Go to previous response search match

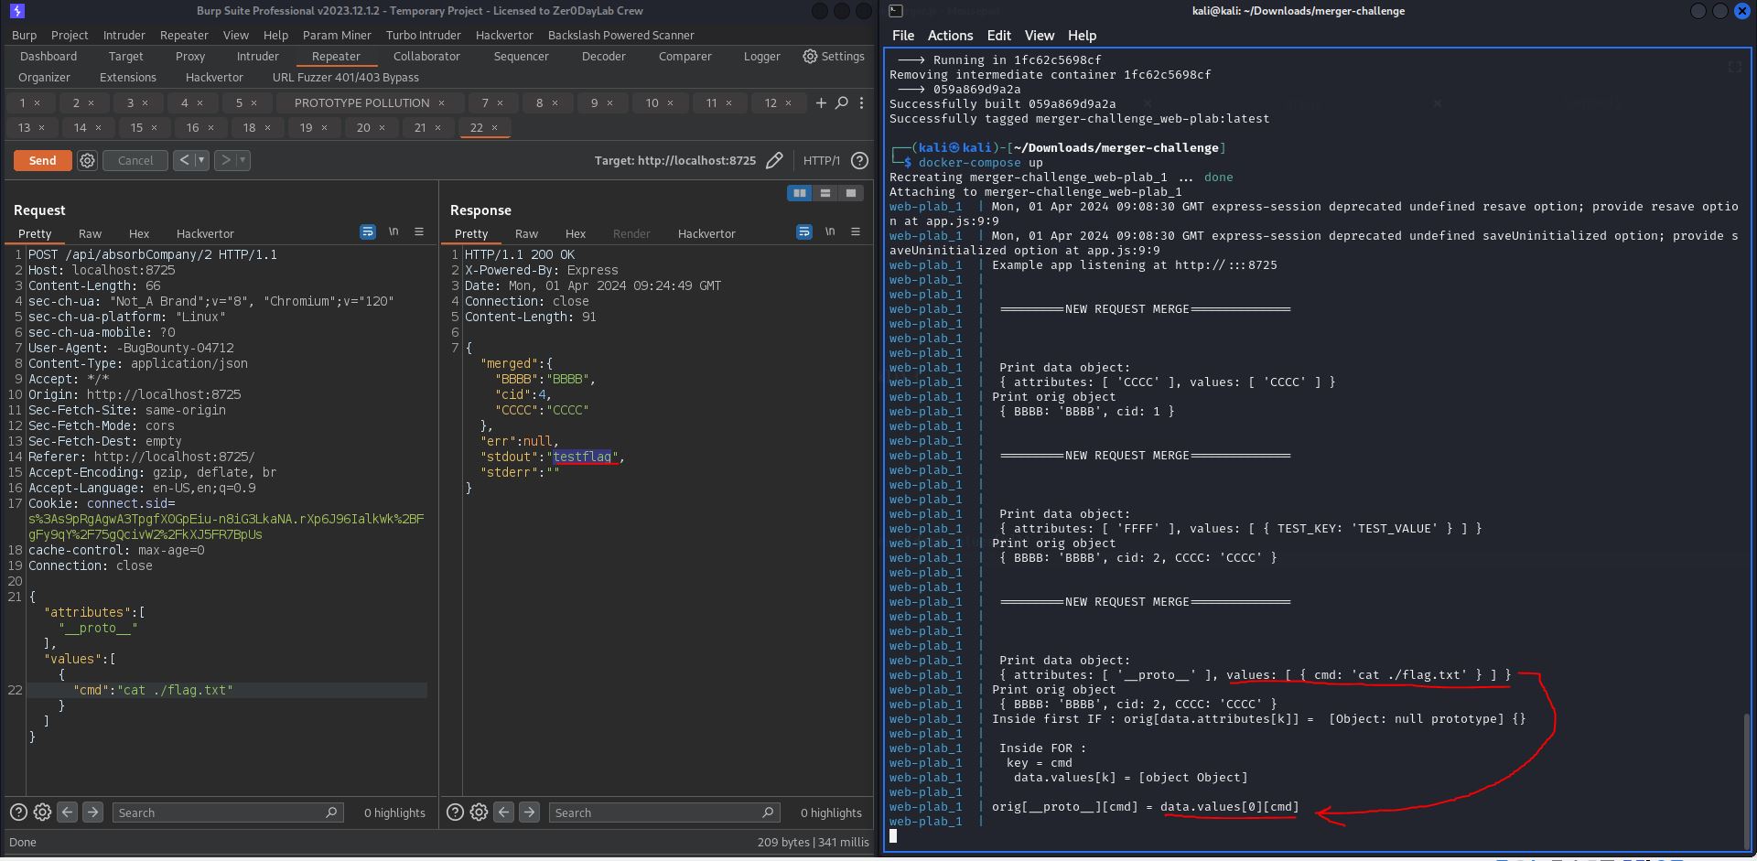point(503,813)
